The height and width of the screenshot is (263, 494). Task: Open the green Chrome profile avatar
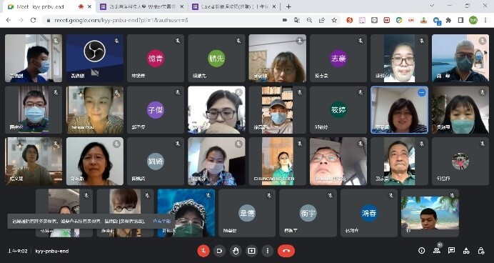(473, 20)
